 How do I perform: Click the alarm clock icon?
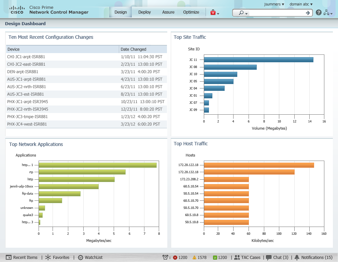pyautogui.click(x=166, y=258)
